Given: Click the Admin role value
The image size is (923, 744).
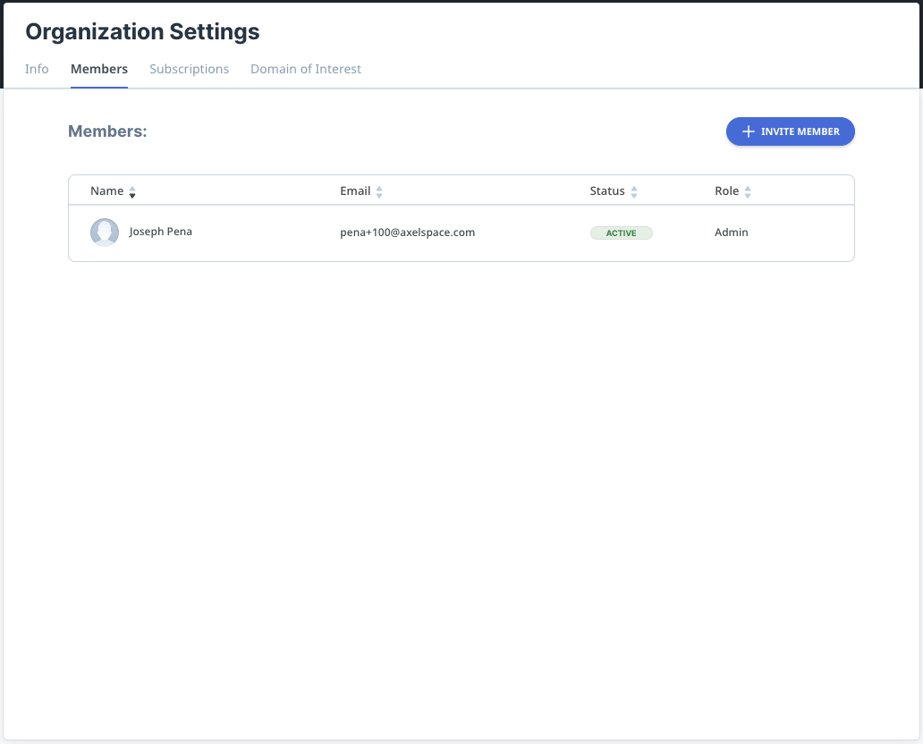Looking at the screenshot, I should coord(731,232).
